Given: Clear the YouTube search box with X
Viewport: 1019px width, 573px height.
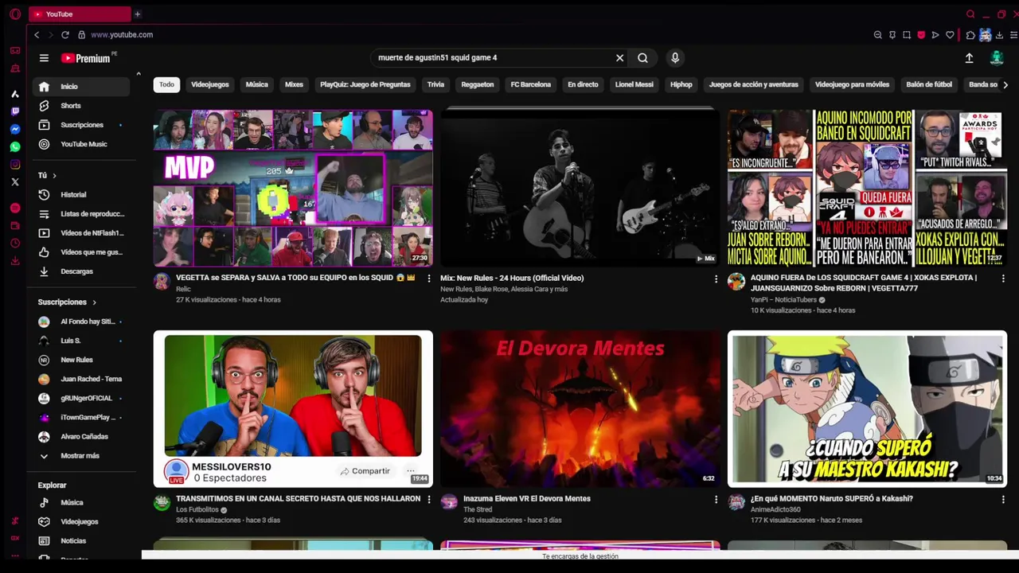Looking at the screenshot, I should point(619,58).
